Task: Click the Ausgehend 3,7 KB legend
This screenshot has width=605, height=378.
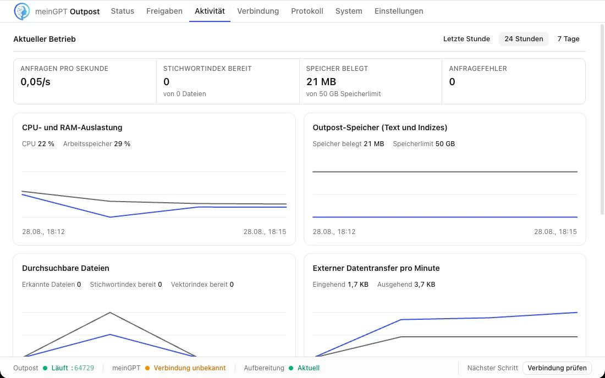Action: click(x=406, y=285)
